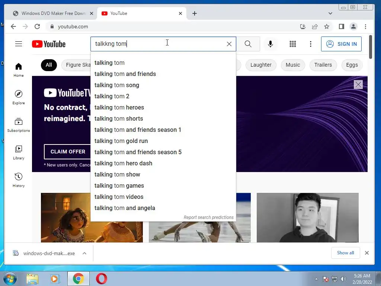The width and height of the screenshot is (381, 286).
Task: Close the Windows DVD Maker tab
Action: pyautogui.click(x=92, y=13)
